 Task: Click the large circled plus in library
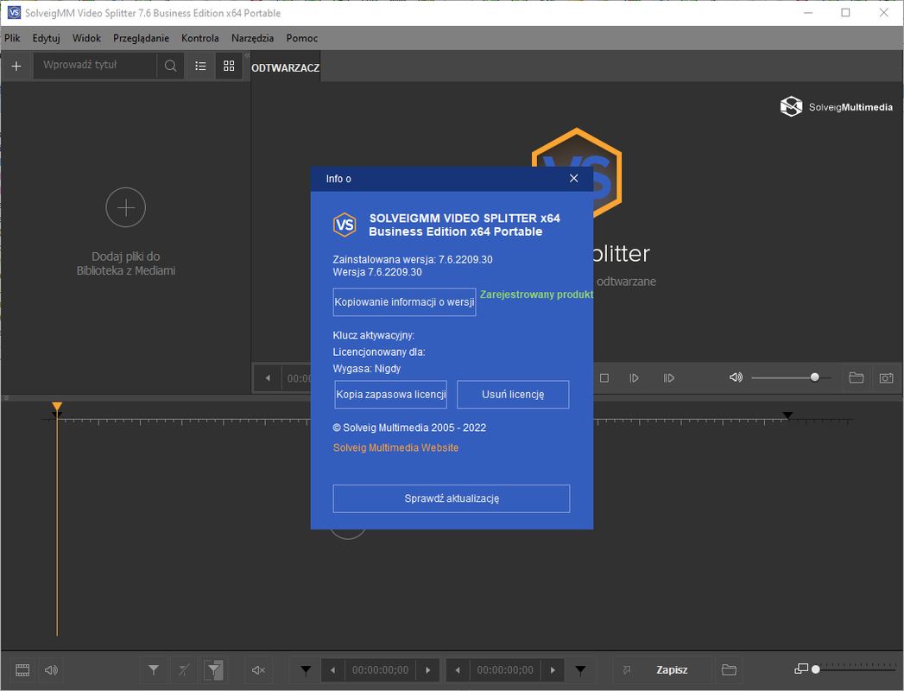(126, 207)
